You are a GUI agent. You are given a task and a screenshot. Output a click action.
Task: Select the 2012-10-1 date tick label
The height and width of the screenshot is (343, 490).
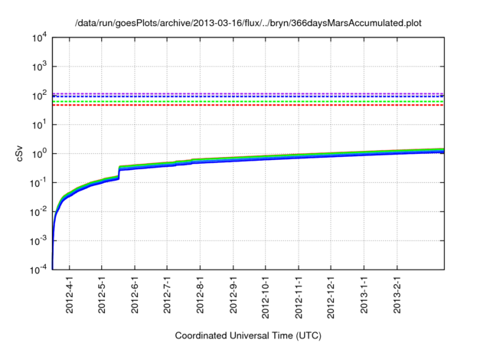(x=266, y=297)
